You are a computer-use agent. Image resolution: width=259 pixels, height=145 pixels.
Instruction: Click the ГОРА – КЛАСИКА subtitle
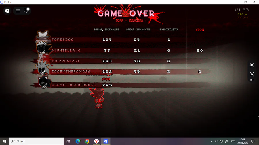129,21
